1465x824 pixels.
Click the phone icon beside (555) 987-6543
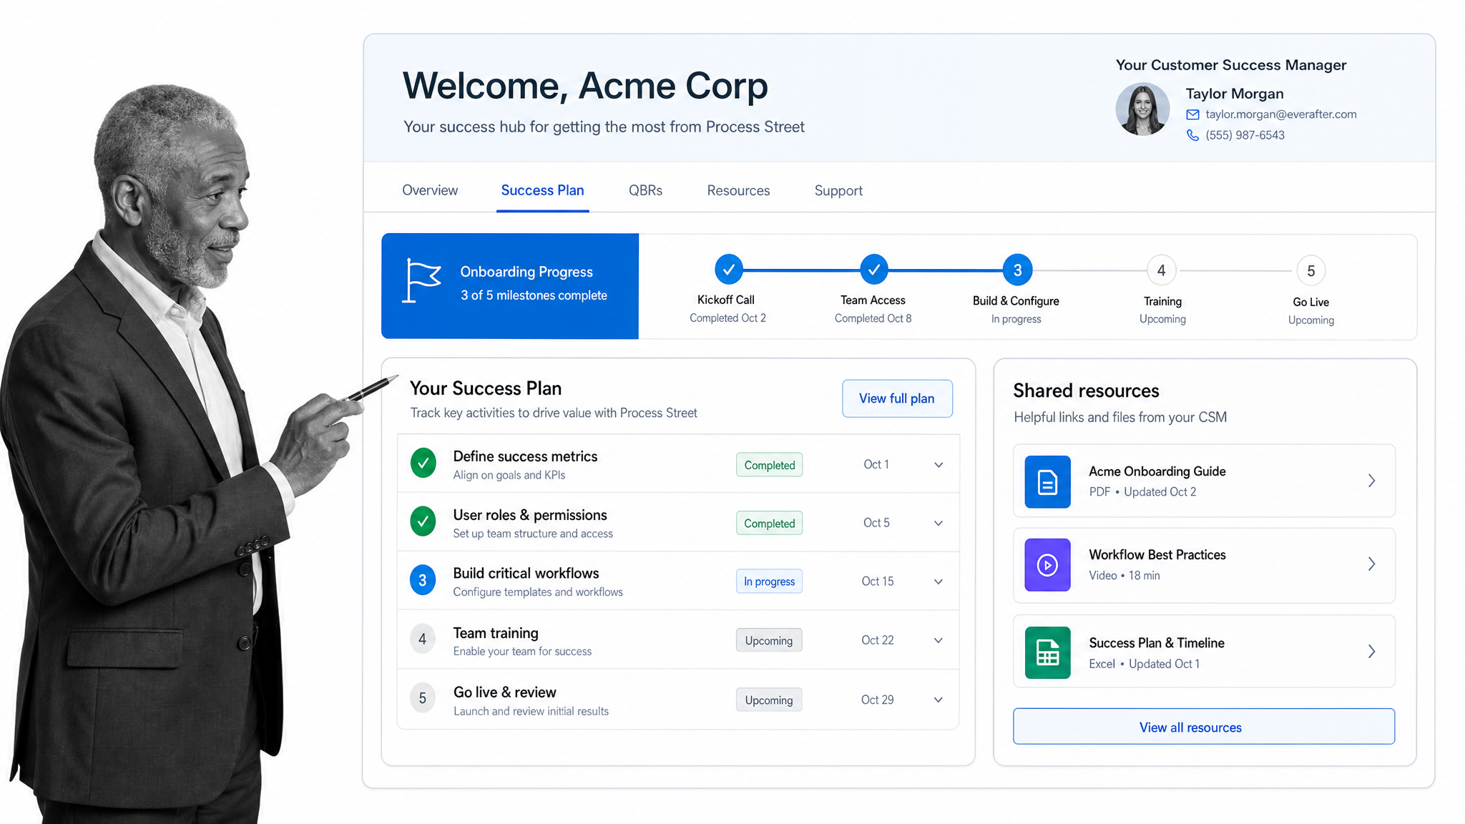tap(1192, 135)
